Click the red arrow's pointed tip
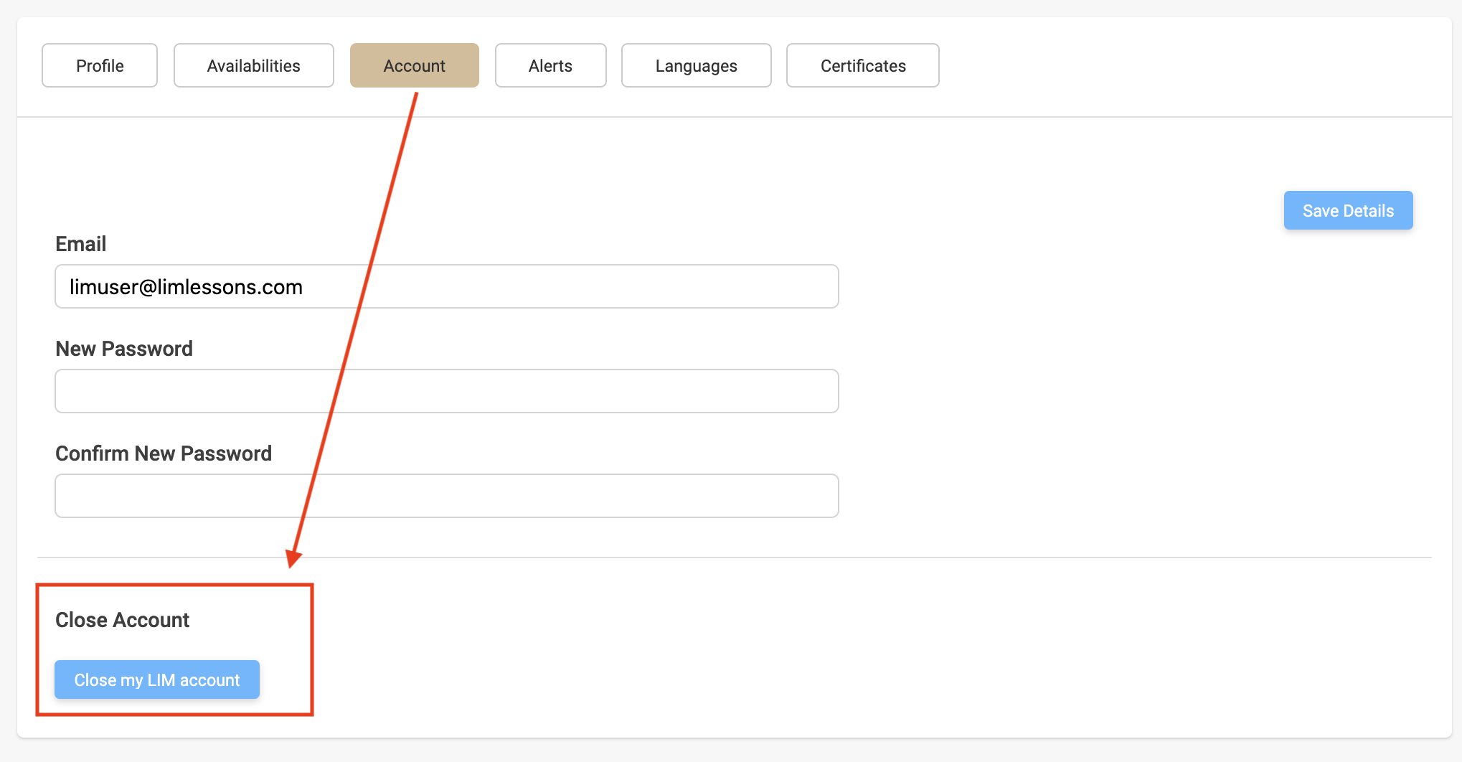This screenshot has height=762, width=1462. click(291, 565)
